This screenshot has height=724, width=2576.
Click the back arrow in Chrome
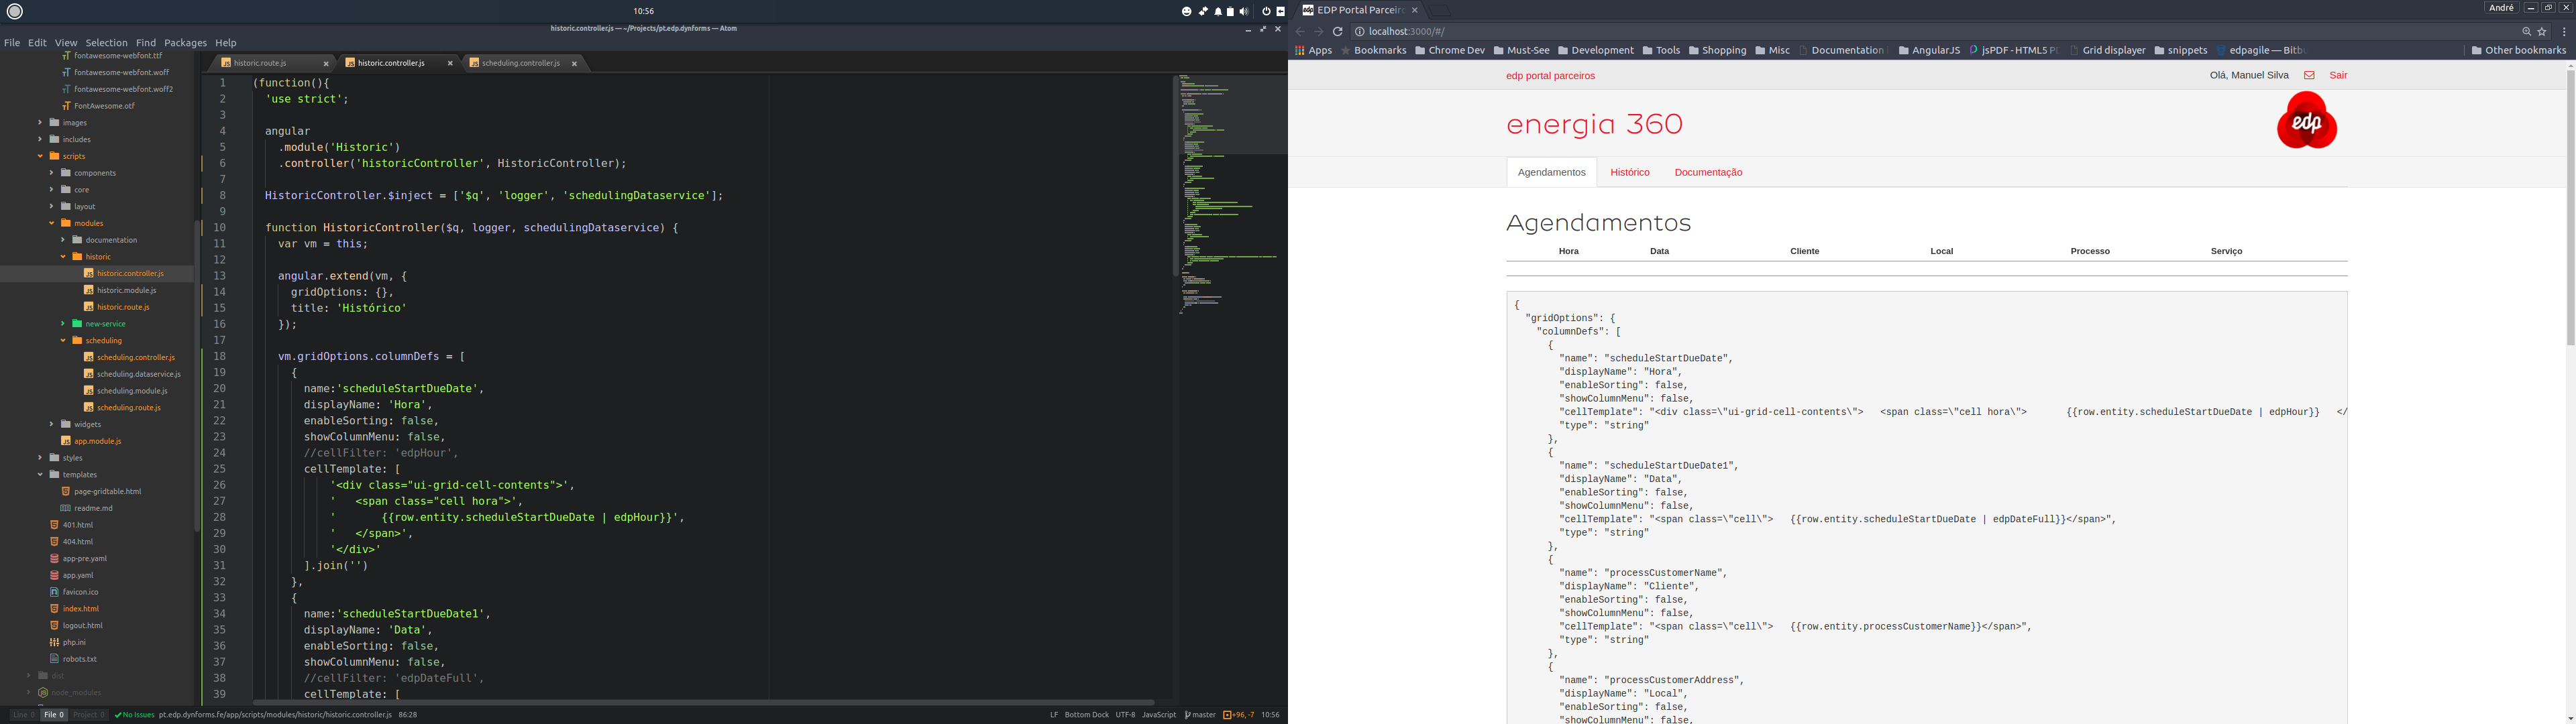click(x=1300, y=32)
